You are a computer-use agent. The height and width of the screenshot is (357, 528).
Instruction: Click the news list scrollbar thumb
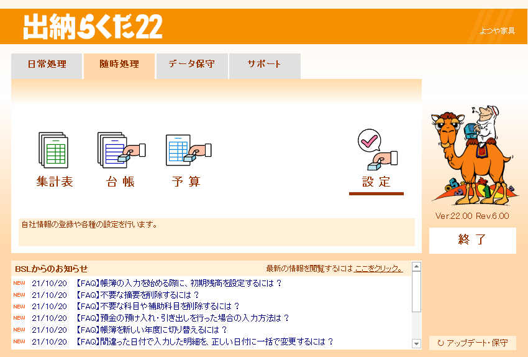(x=417, y=292)
